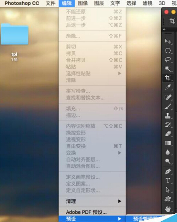Select the Healing Brush tool
This screenshot has width=177, height=222.
[x=168, y=97]
